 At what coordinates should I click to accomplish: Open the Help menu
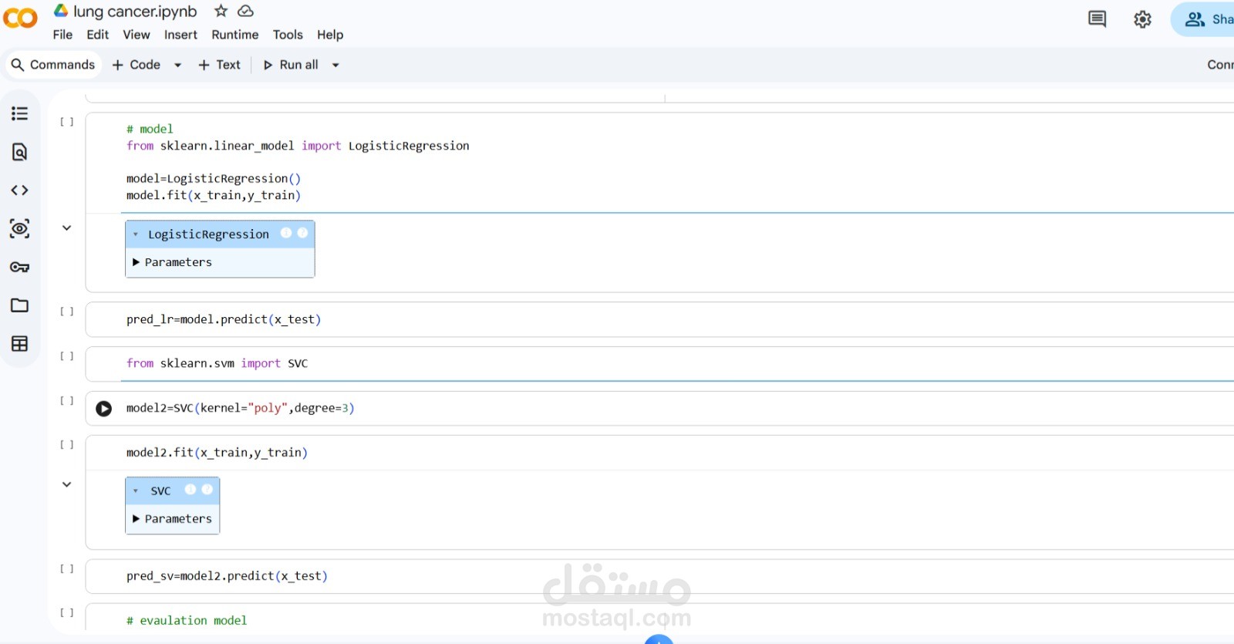click(x=330, y=35)
